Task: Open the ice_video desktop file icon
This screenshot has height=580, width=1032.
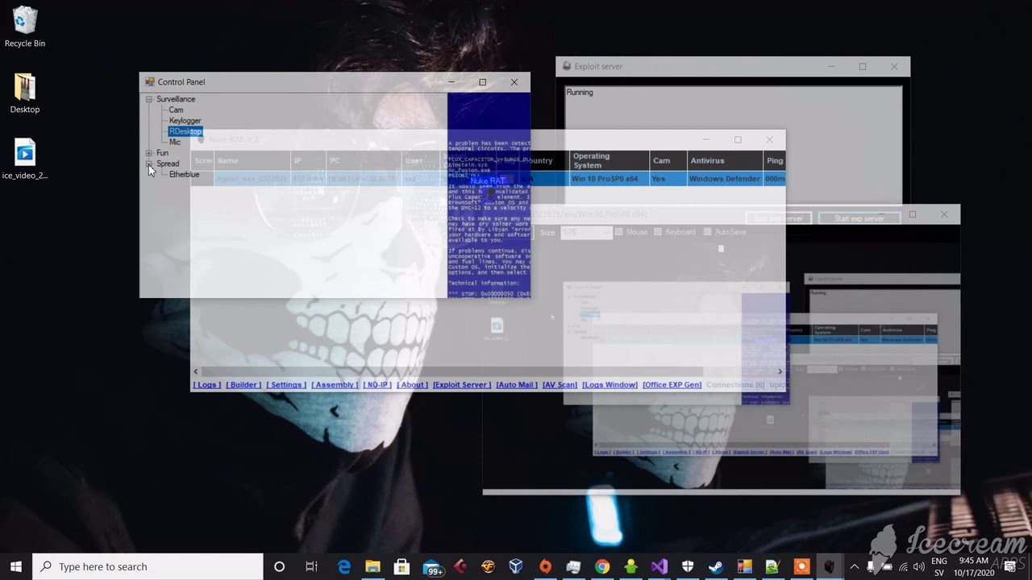Action: [25, 159]
